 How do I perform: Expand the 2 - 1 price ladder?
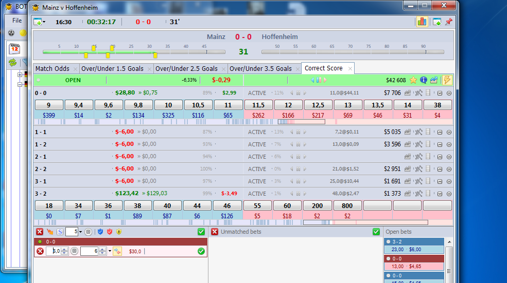(x=440, y=157)
